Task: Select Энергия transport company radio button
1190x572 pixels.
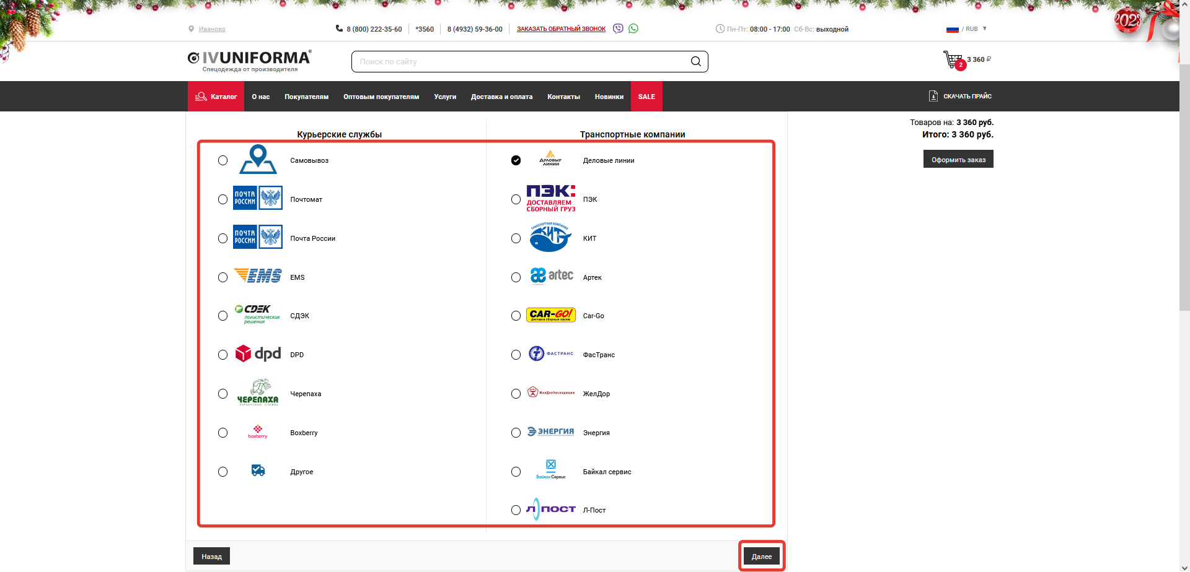Action: [x=516, y=433]
